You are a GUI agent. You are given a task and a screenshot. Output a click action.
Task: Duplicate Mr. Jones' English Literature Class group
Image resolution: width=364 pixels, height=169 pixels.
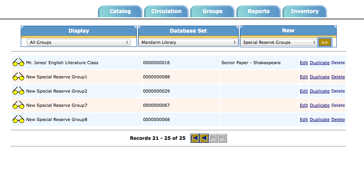coord(320,63)
